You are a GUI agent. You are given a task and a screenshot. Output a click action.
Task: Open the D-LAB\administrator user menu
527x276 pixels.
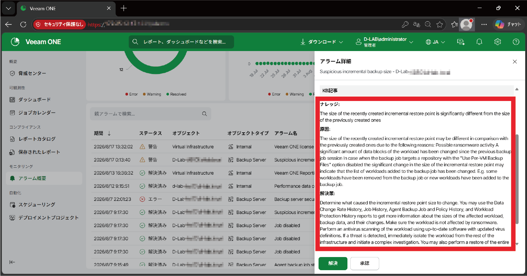[x=384, y=42]
